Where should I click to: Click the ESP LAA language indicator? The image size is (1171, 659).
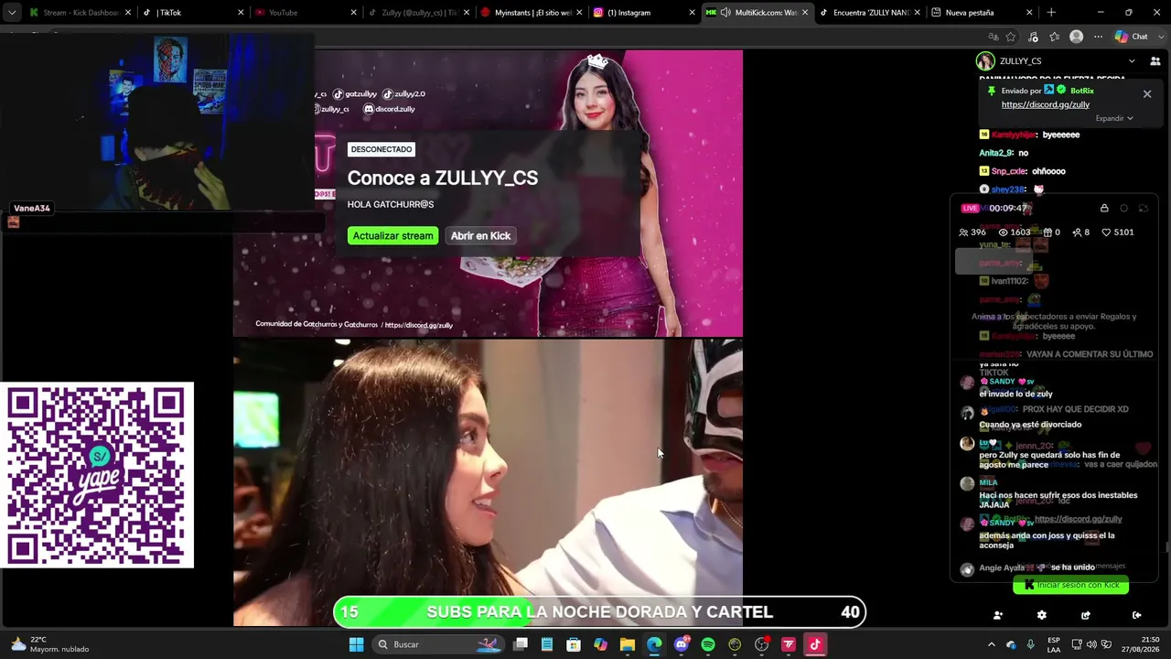(x=1054, y=644)
